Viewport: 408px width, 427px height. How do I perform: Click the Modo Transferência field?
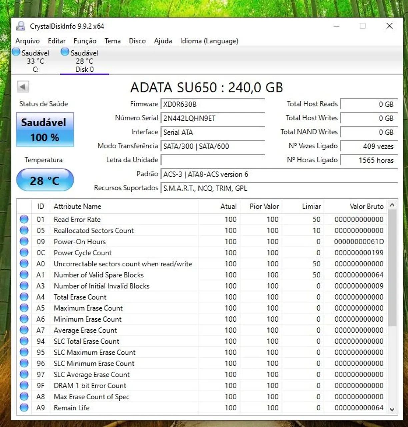coord(213,146)
